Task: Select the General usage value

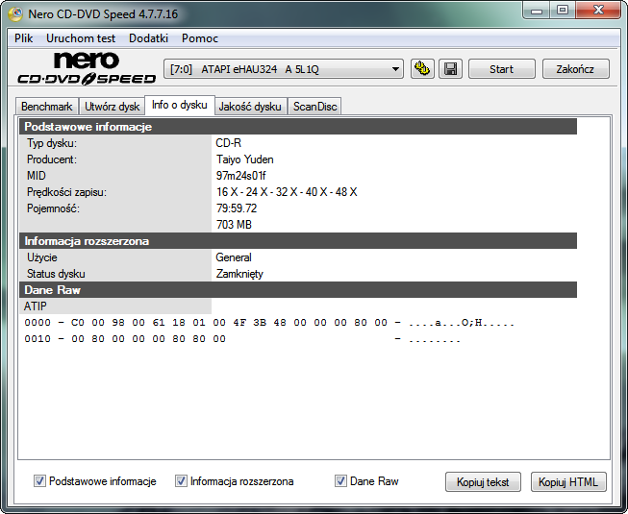Action: (x=234, y=257)
